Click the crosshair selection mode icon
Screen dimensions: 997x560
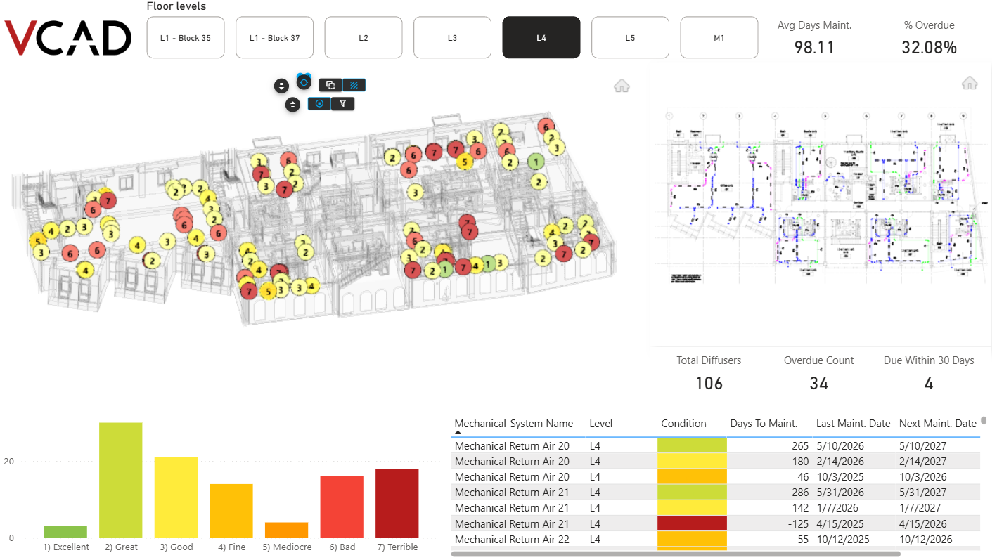(304, 82)
